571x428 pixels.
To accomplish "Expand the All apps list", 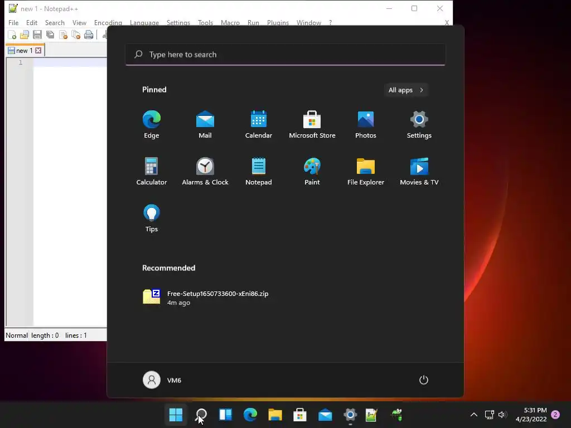I will point(406,90).
